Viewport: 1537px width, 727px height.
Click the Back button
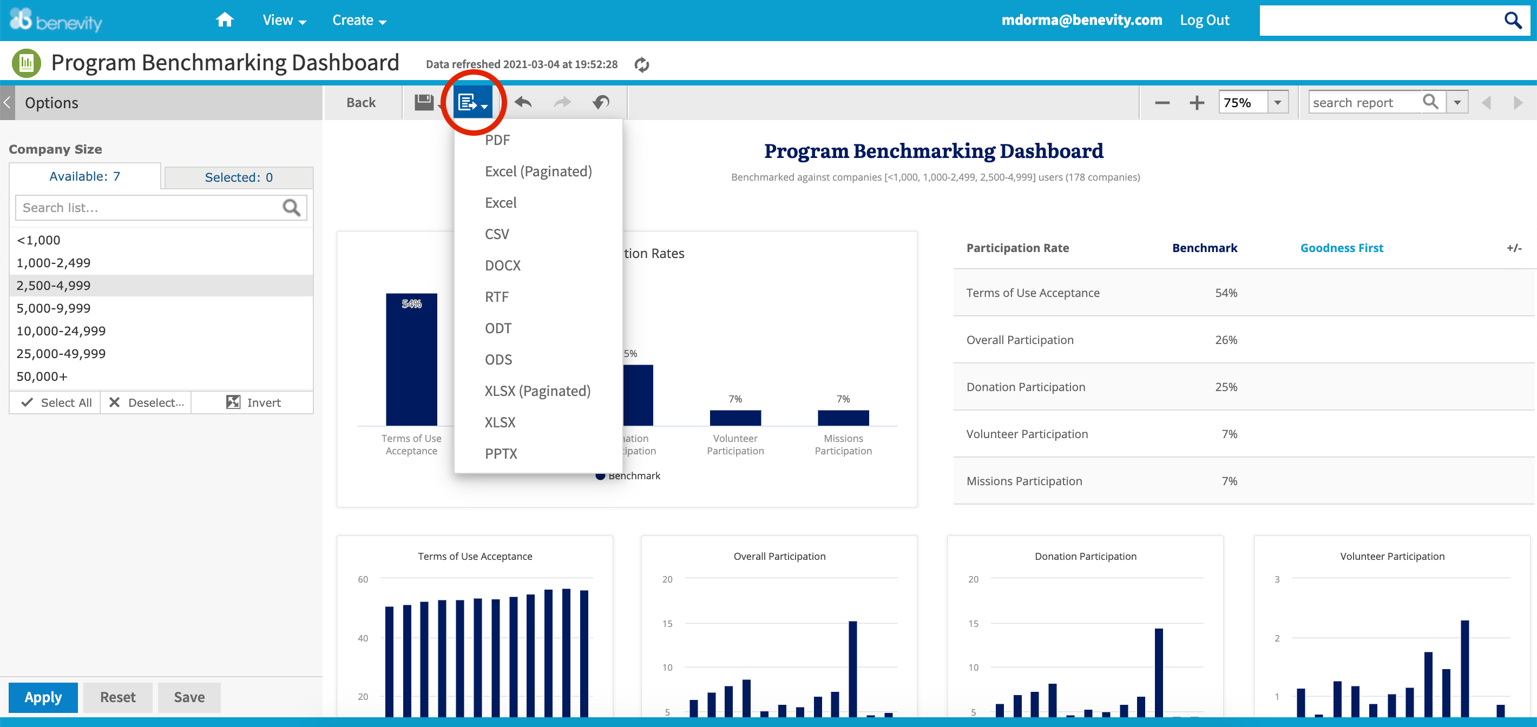(361, 103)
